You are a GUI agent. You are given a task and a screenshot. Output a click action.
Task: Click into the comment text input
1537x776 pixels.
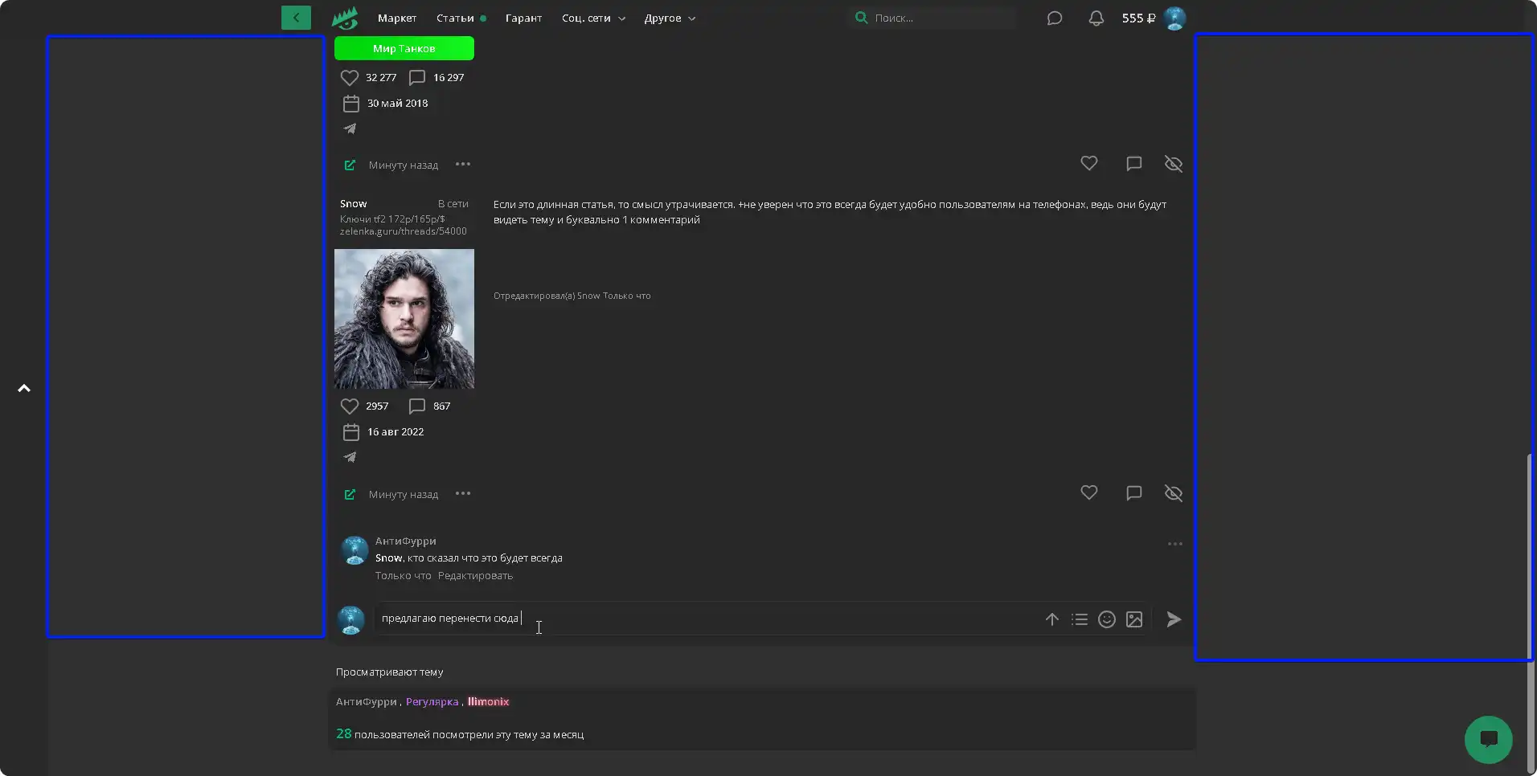[707, 619]
